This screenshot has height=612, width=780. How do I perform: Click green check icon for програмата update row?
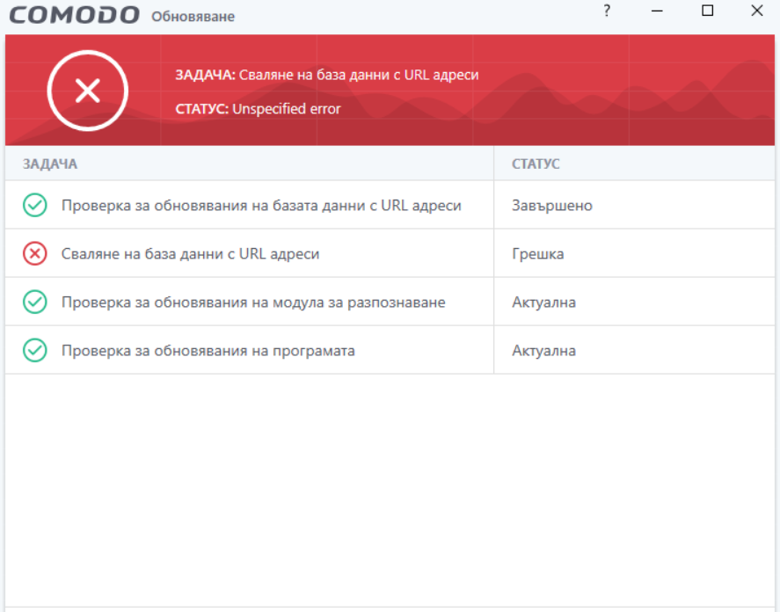click(35, 350)
